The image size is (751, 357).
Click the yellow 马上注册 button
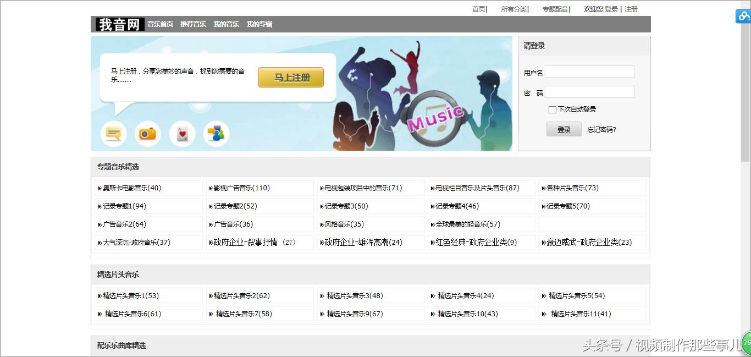(290, 77)
